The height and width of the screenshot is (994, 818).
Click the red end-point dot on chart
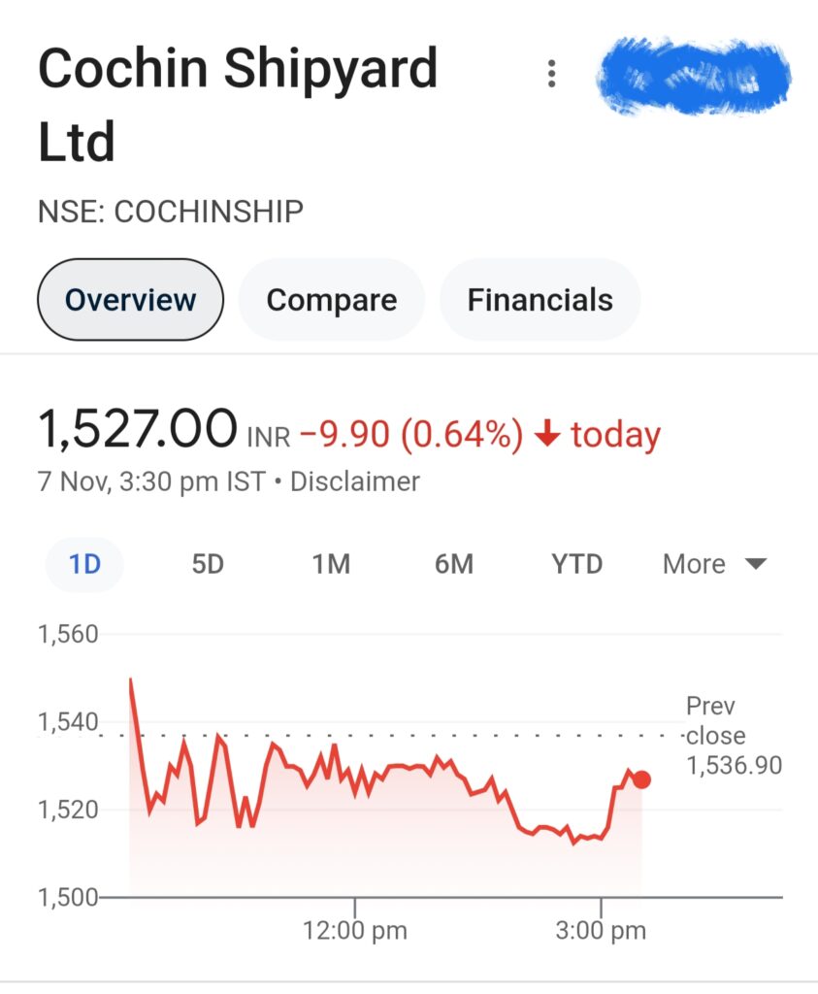point(641,779)
